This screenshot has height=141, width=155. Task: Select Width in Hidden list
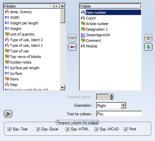pos(14,18)
